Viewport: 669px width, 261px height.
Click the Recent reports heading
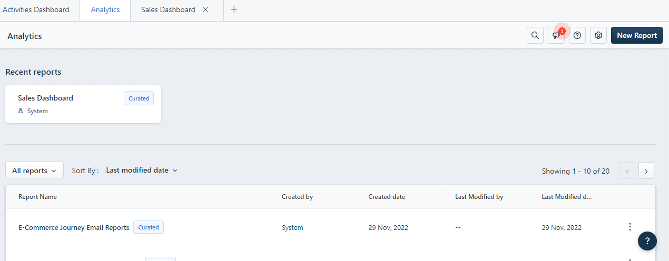33,72
